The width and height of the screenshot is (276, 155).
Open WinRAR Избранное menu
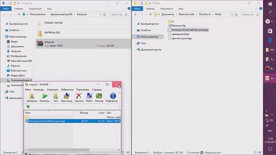pyautogui.click(x=67, y=90)
